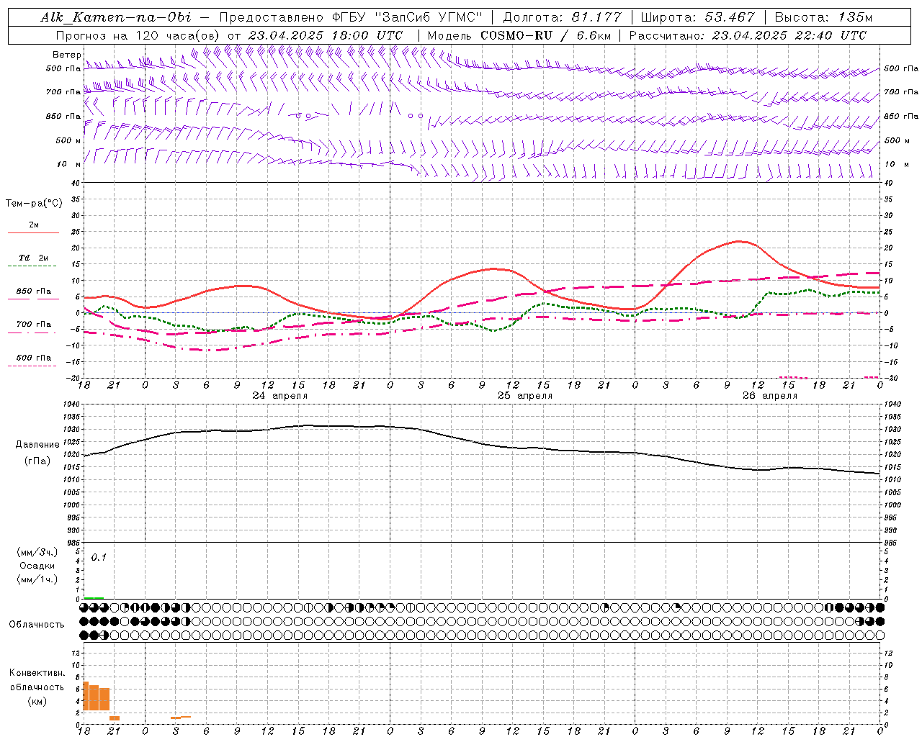Click the 25 апреля date label

tap(525, 396)
